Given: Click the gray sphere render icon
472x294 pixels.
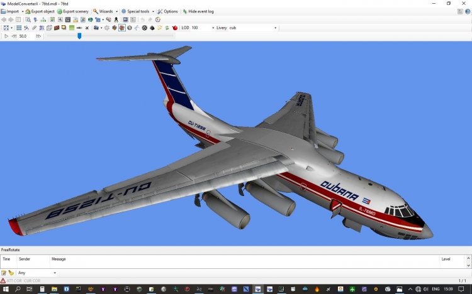Looking at the screenshot, I should (x=130, y=28).
